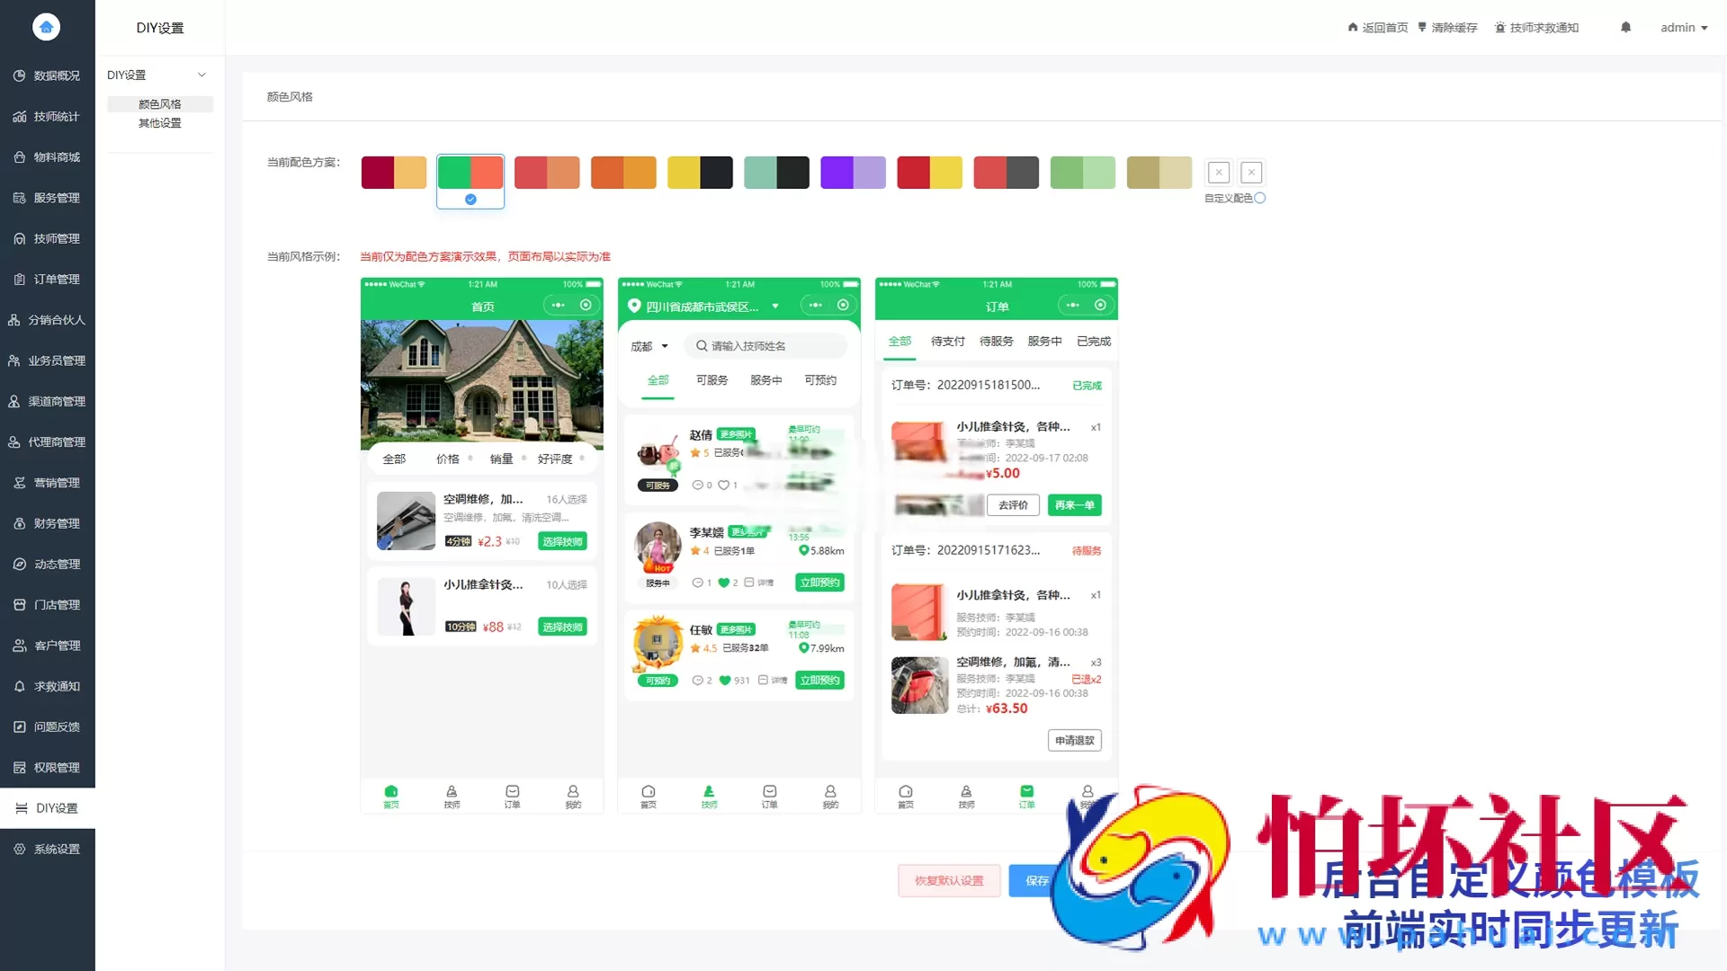Collapse the DIY设置 submenu chevron
The width and height of the screenshot is (1727, 971).
pos(201,75)
